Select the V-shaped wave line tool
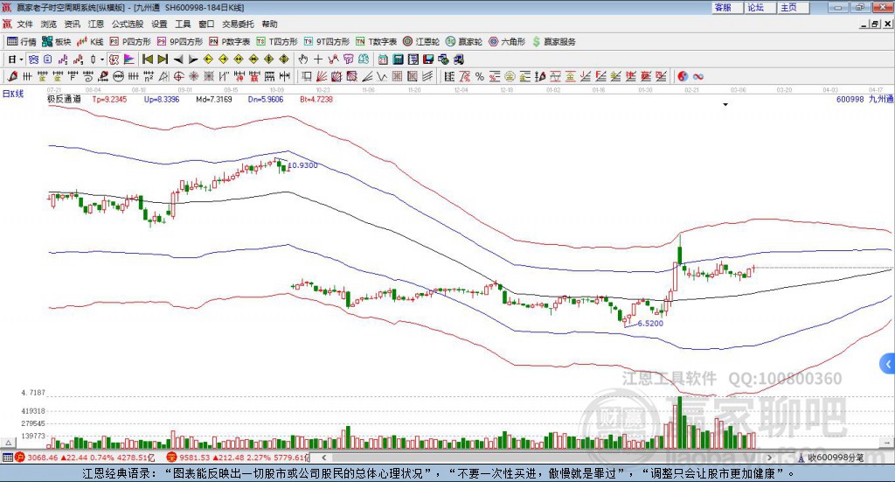895x482 pixels. pos(382,76)
